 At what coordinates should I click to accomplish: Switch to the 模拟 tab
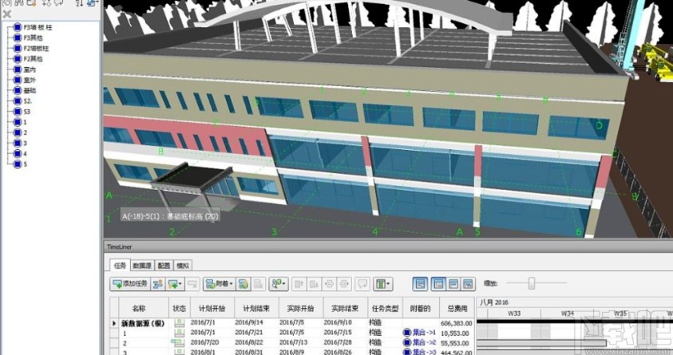tap(183, 266)
